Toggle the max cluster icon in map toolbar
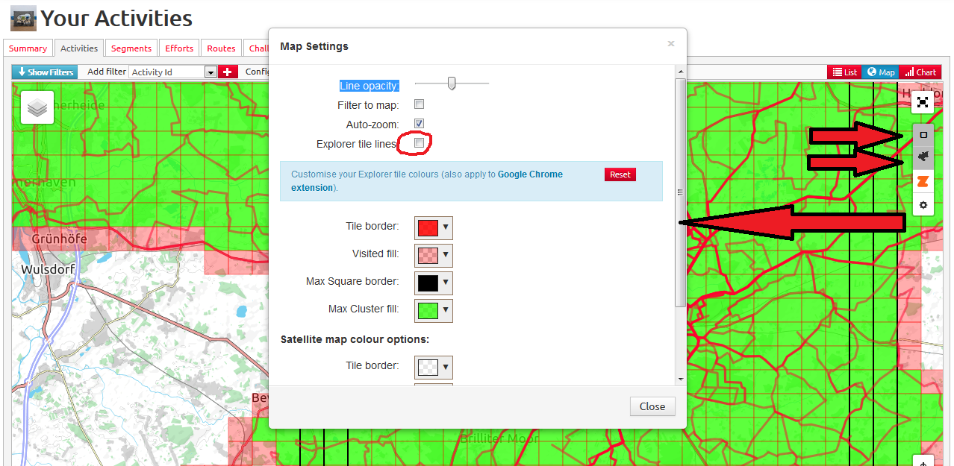 923,157
